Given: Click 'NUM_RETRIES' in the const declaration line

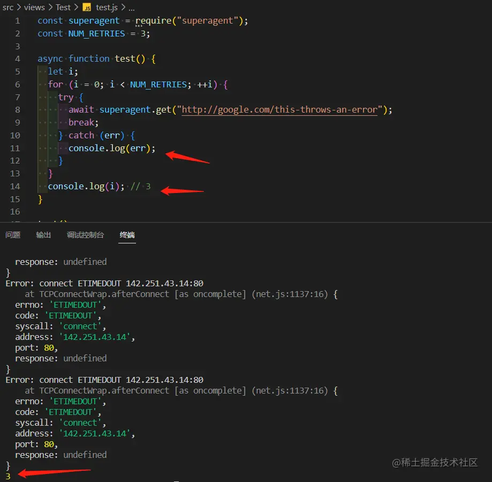Looking at the screenshot, I should point(97,34).
